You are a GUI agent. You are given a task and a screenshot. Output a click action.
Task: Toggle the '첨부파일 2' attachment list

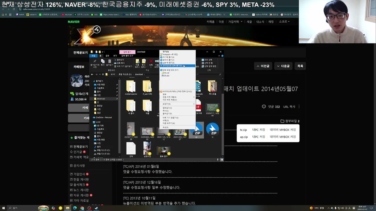coord(290,121)
